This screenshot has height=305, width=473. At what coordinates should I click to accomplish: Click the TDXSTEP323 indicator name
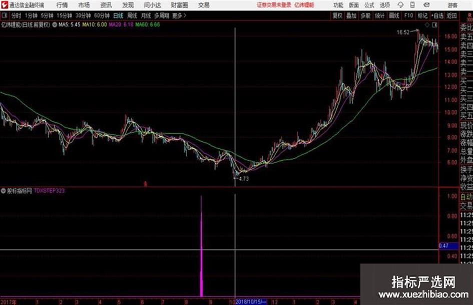click(x=49, y=190)
